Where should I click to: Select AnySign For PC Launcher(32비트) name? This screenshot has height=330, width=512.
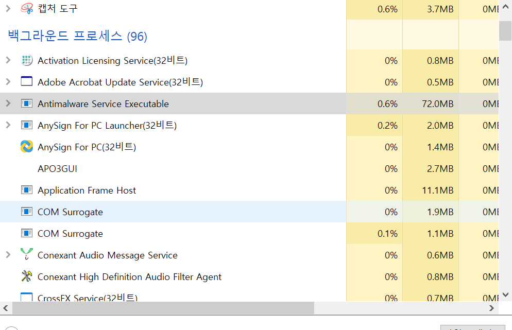click(107, 125)
